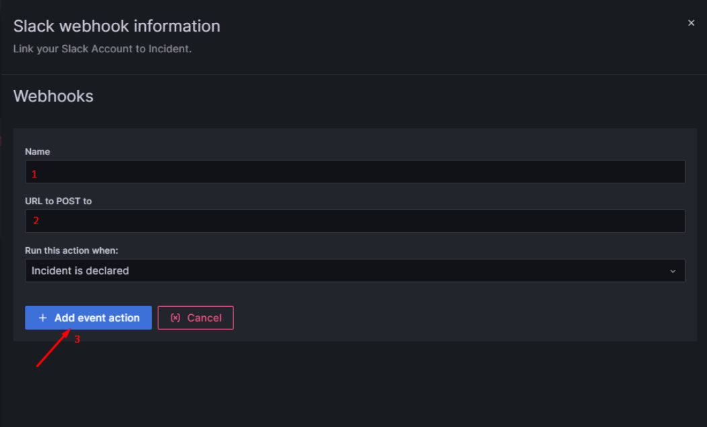The height and width of the screenshot is (427, 707).
Task: Select the Name field label
Action: point(37,152)
